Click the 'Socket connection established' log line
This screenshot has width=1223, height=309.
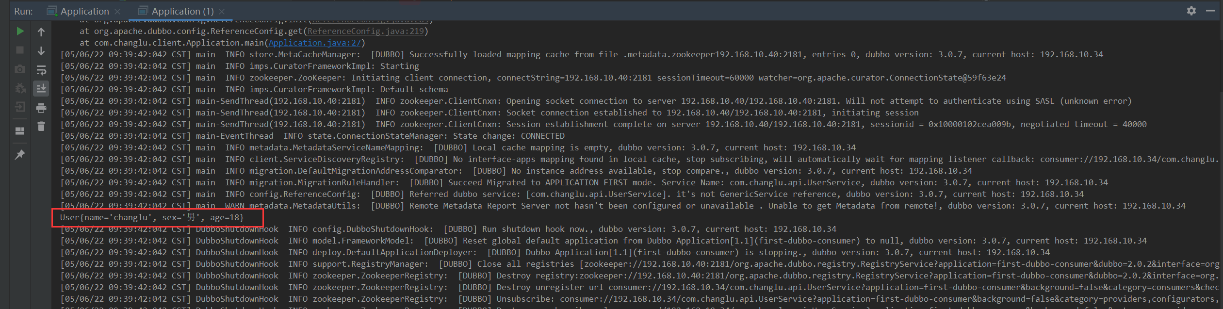click(x=489, y=113)
